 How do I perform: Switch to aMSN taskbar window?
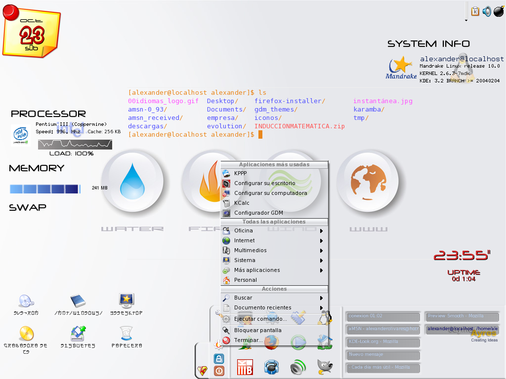(383, 329)
